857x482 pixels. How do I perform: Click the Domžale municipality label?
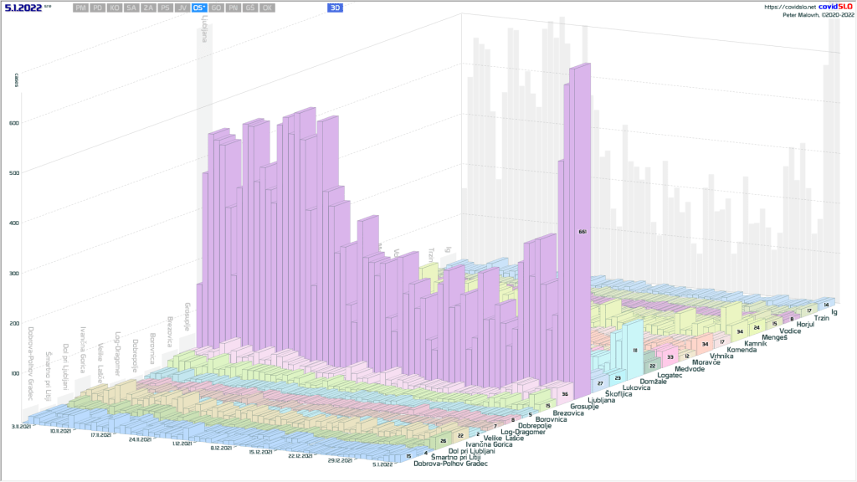(x=654, y=382)
